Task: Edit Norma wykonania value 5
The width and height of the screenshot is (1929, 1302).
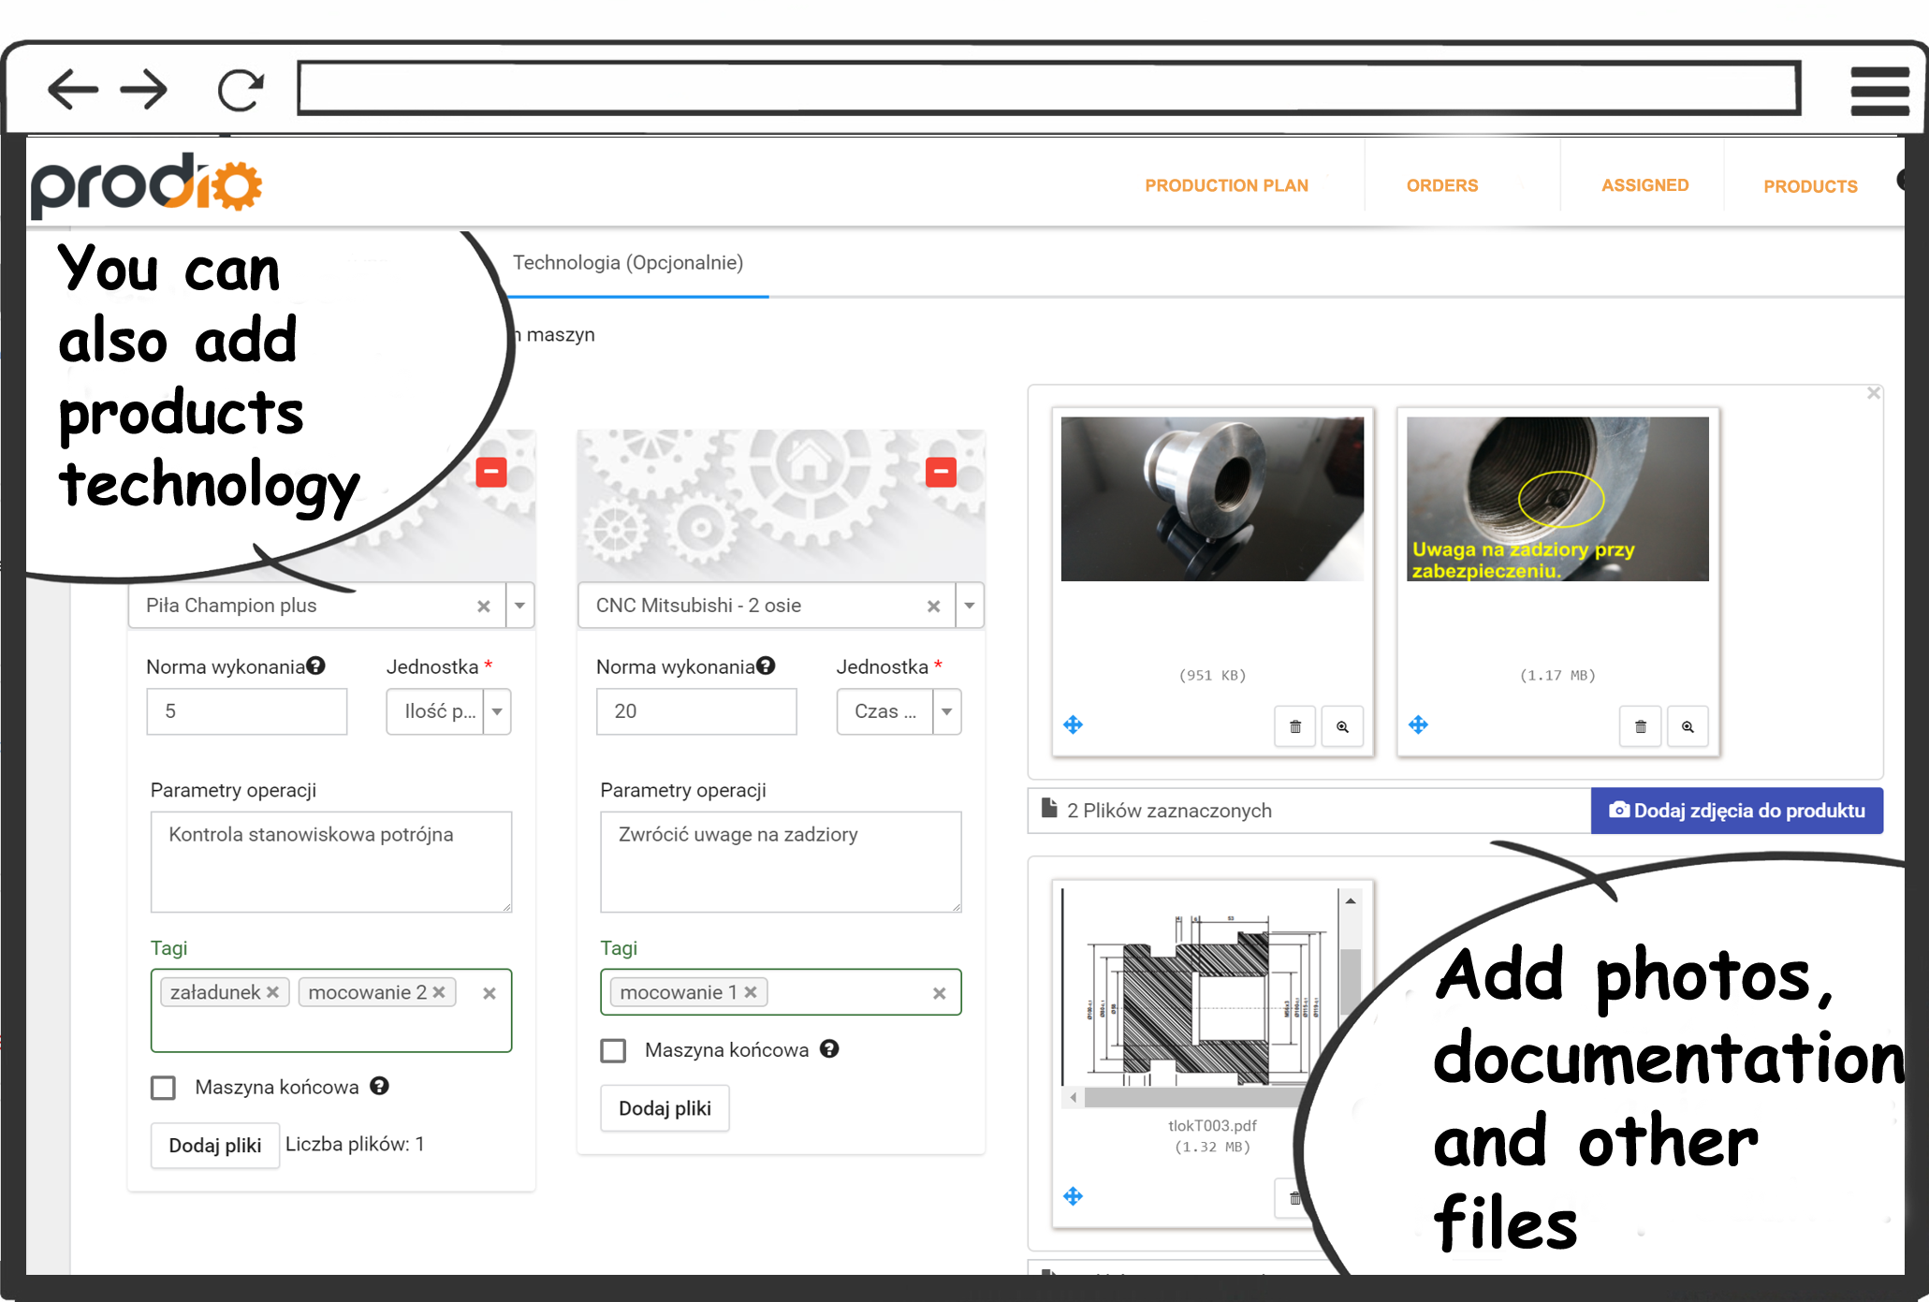Action: click(247, 711)
